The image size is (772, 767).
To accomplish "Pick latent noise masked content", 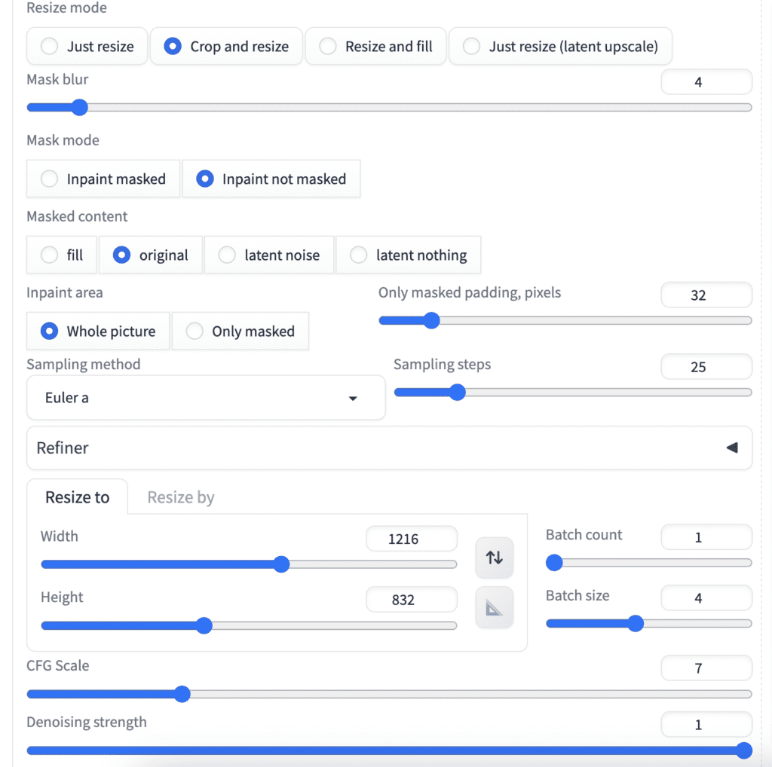I will (269, 255).
